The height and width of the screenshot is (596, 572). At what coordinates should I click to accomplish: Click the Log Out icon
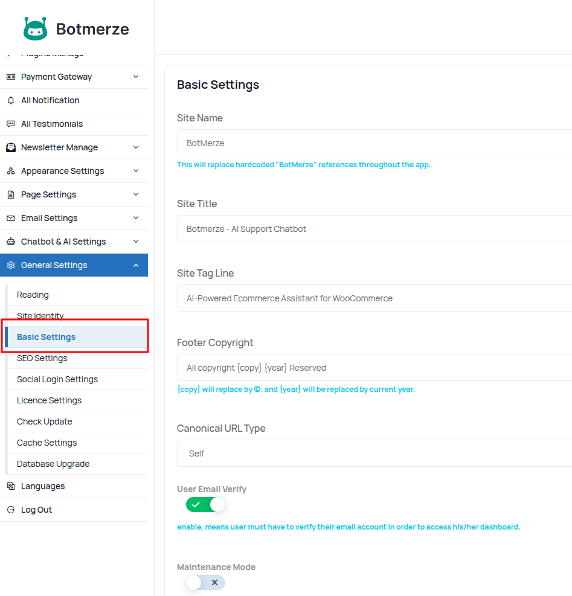10,510
